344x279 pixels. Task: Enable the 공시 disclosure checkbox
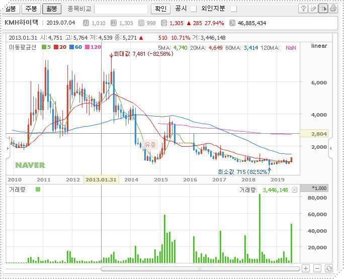coord(193,9)
